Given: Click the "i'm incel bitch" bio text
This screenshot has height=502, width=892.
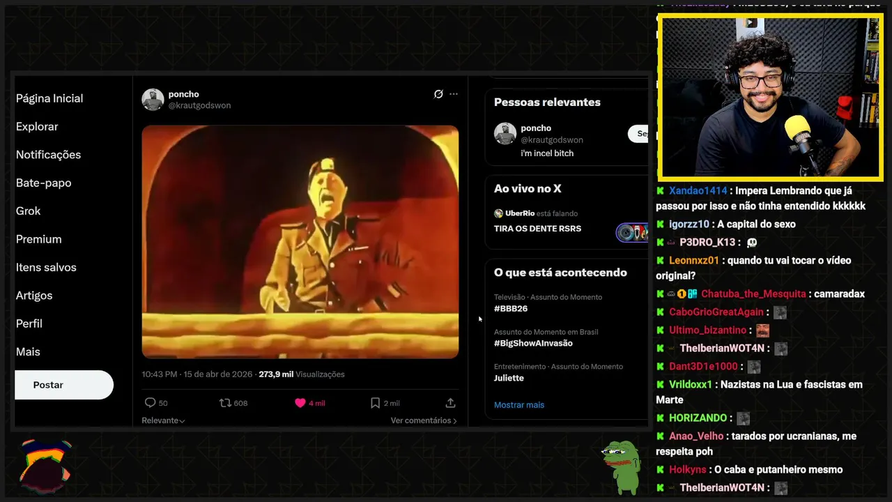Looking at the screenshot, I should (547, 153).
